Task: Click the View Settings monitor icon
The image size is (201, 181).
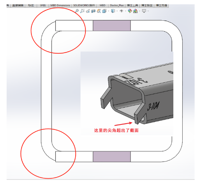Action: tap(144, 11)
